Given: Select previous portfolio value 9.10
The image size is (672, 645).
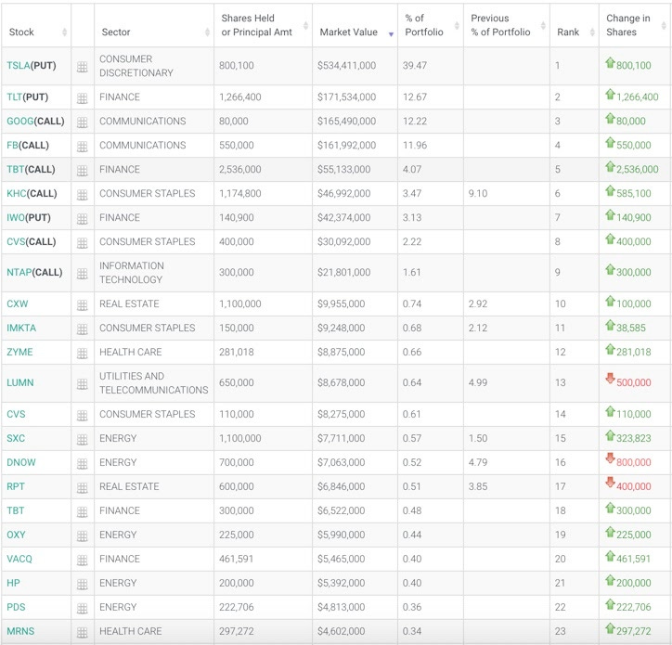Looking at the screenshot, I should tap(478, 193).
